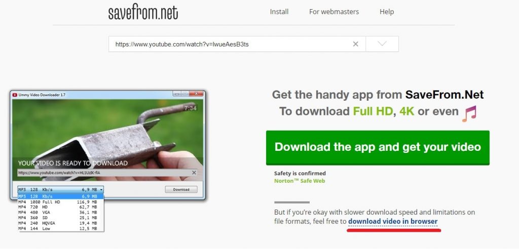Viewport: 519px width, 249px height.
Task: Pick MP4 480 VGA format
Action: pos(61,212)
